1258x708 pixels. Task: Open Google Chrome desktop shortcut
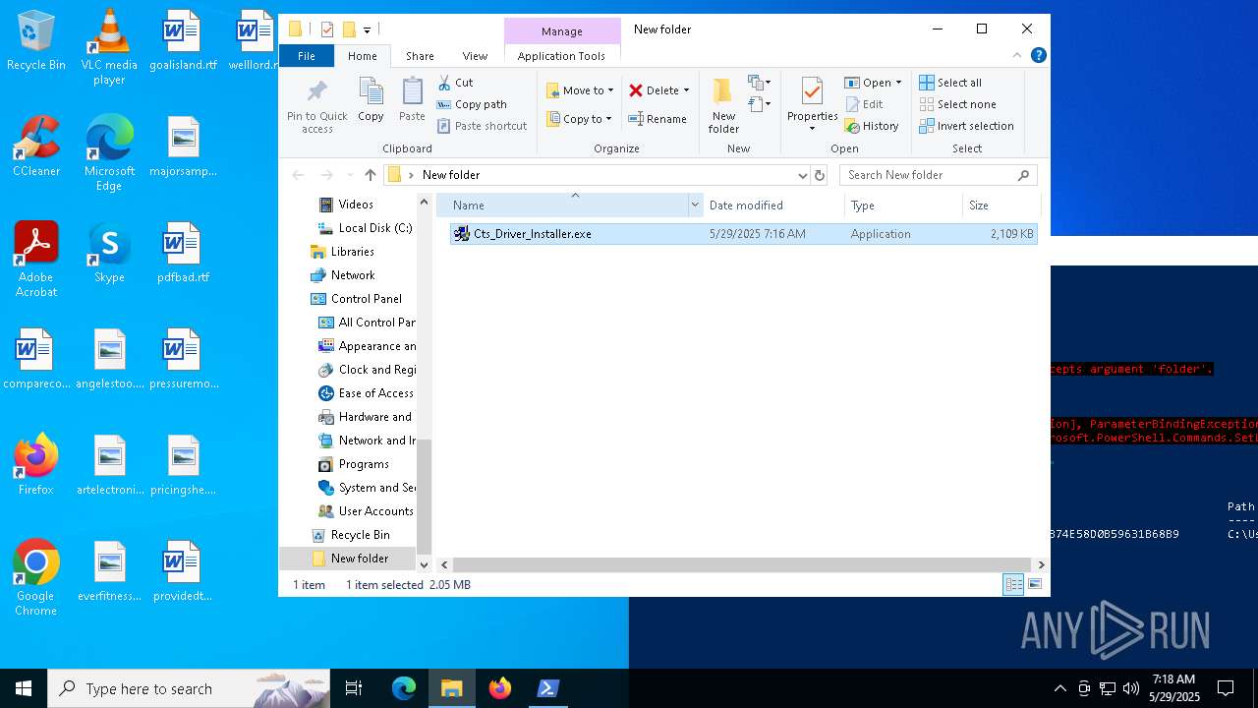(36, 578)
